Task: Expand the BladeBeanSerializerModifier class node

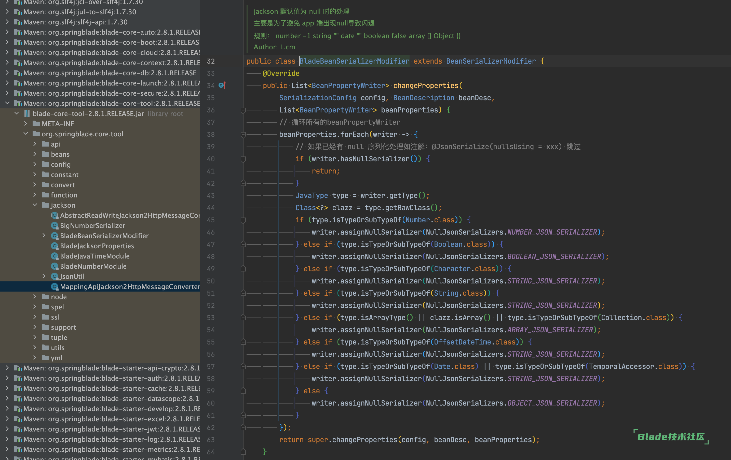Action: pos(44,236)
